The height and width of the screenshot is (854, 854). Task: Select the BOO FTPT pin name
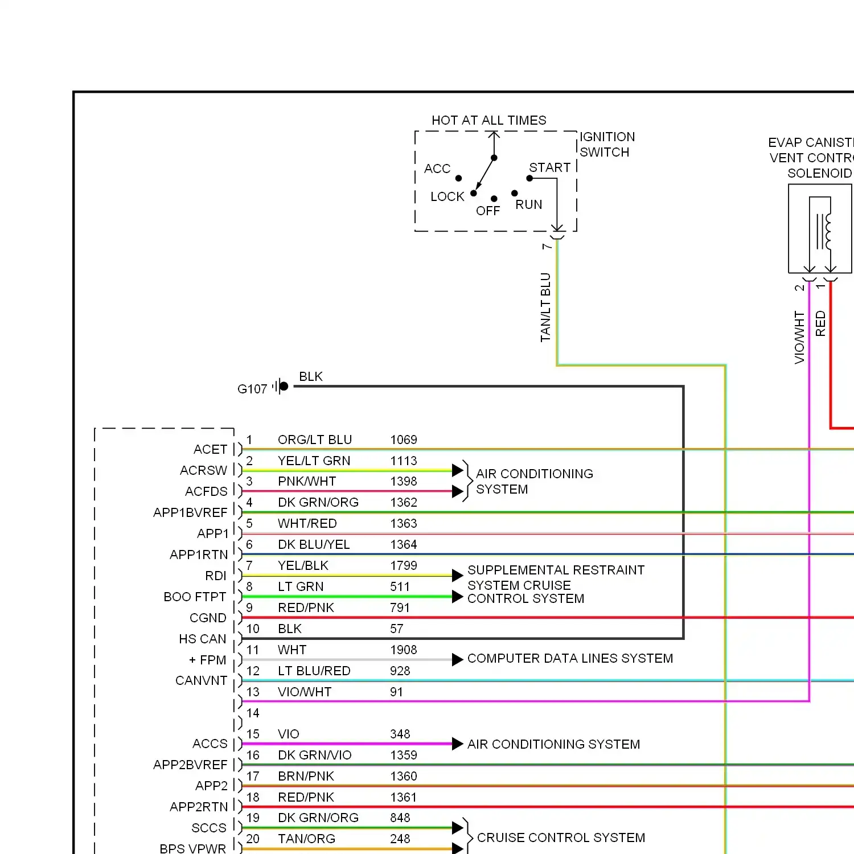tap(195, 597)
